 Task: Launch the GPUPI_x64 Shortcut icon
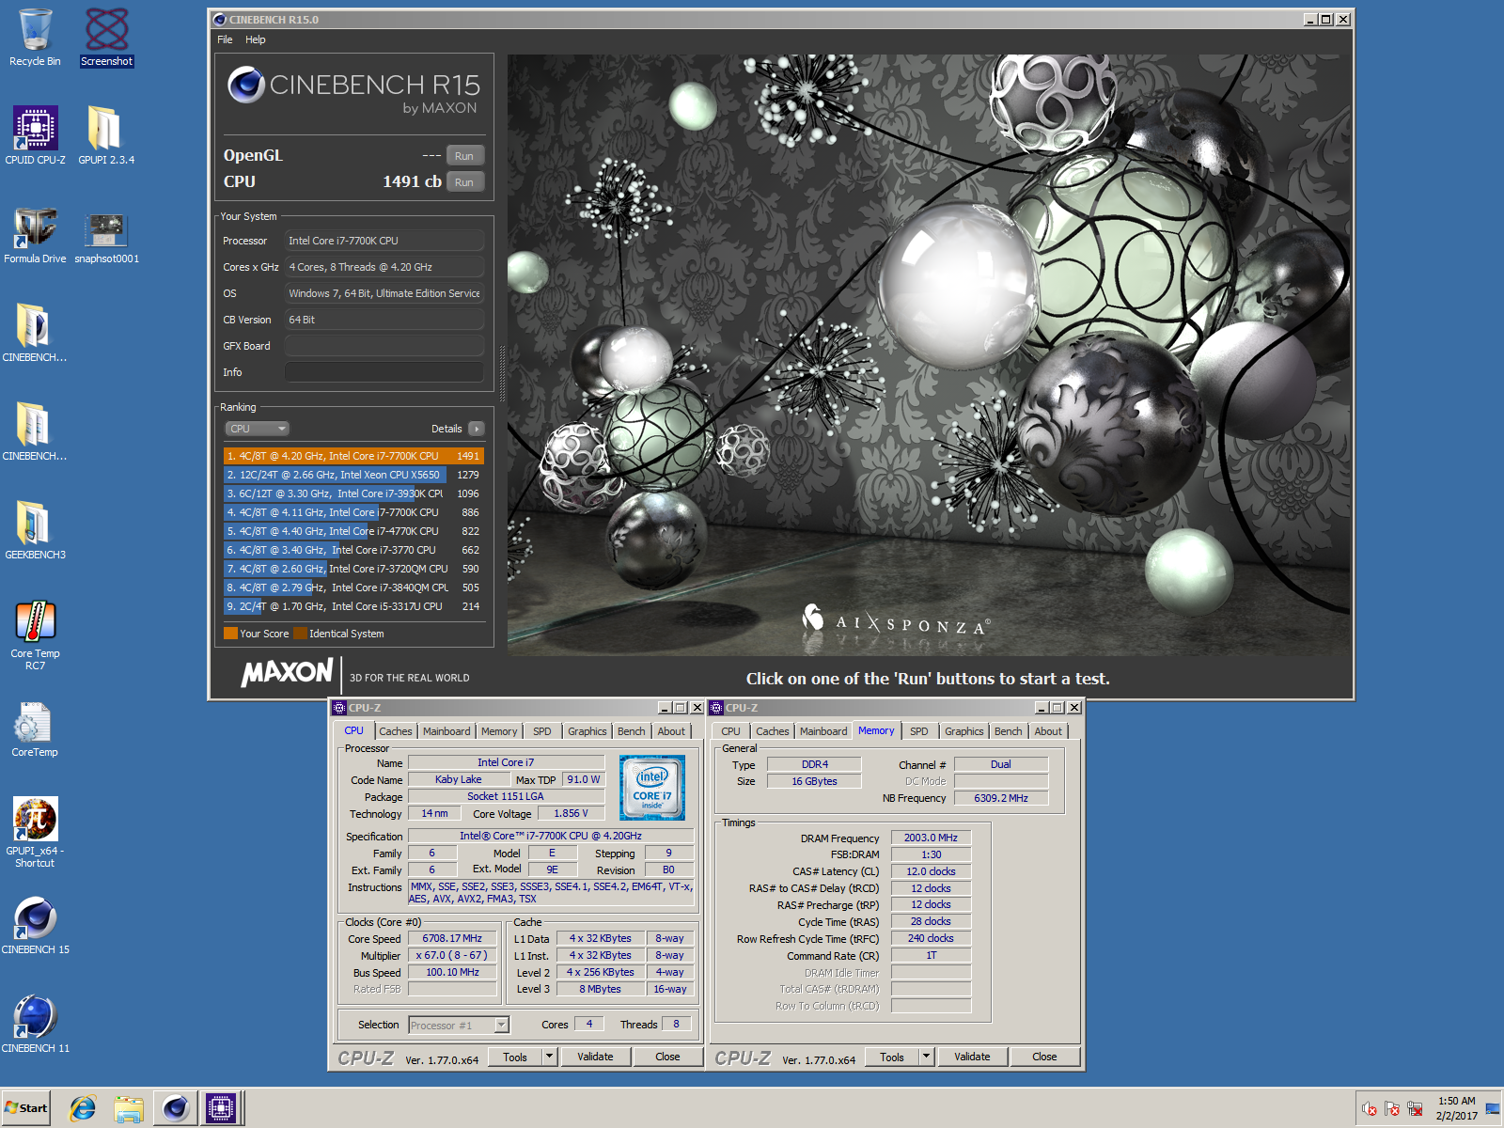tap(35, 832)
